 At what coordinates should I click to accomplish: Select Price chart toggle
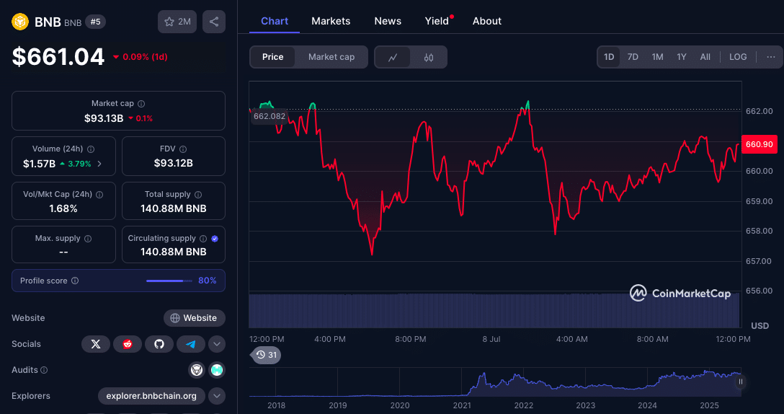click(x=272, y=57)
